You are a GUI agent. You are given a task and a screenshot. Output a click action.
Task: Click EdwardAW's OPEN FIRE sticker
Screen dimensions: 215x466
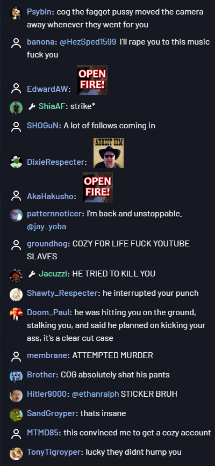tap(92, 80)
